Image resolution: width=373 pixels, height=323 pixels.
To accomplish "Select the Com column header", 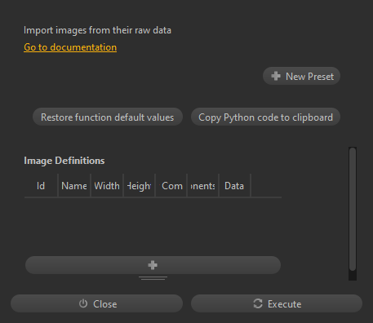I will click(171, 186).
